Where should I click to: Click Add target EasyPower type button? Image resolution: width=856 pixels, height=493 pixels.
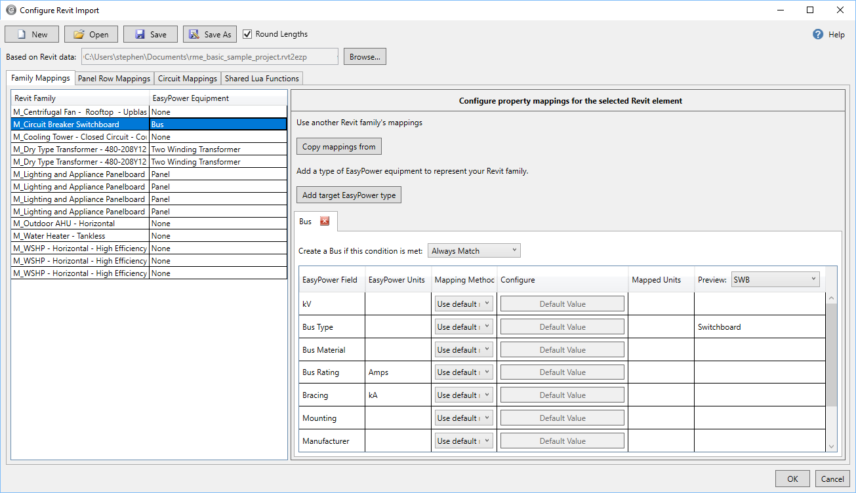(x=348, y=195)
